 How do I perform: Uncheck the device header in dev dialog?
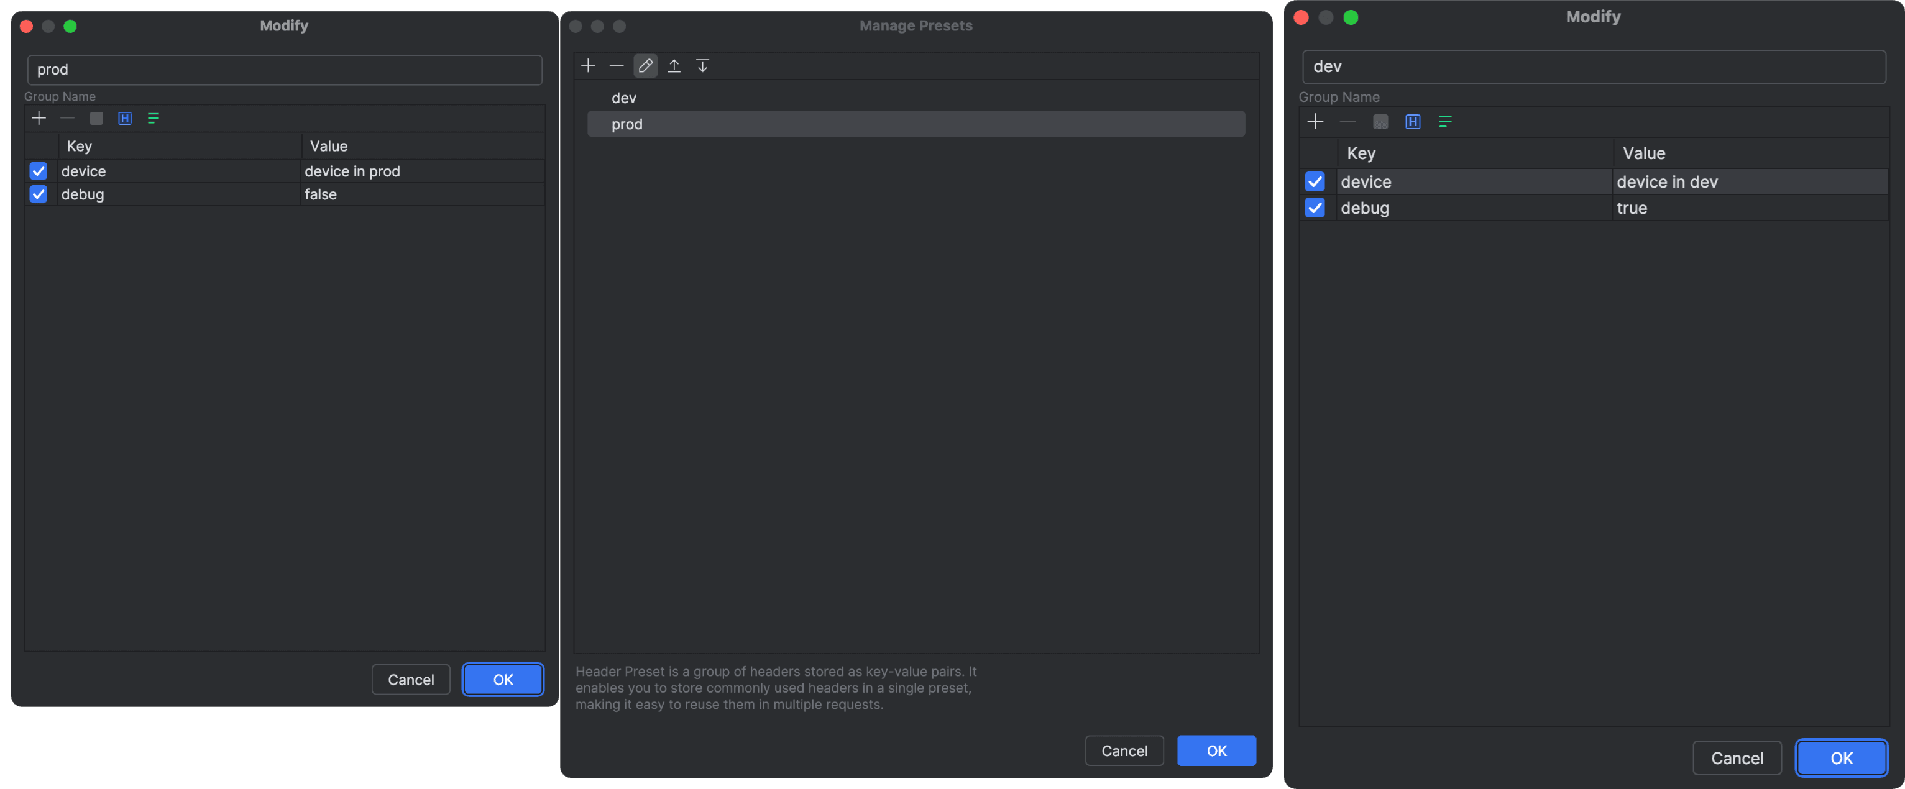(1314, 181)
